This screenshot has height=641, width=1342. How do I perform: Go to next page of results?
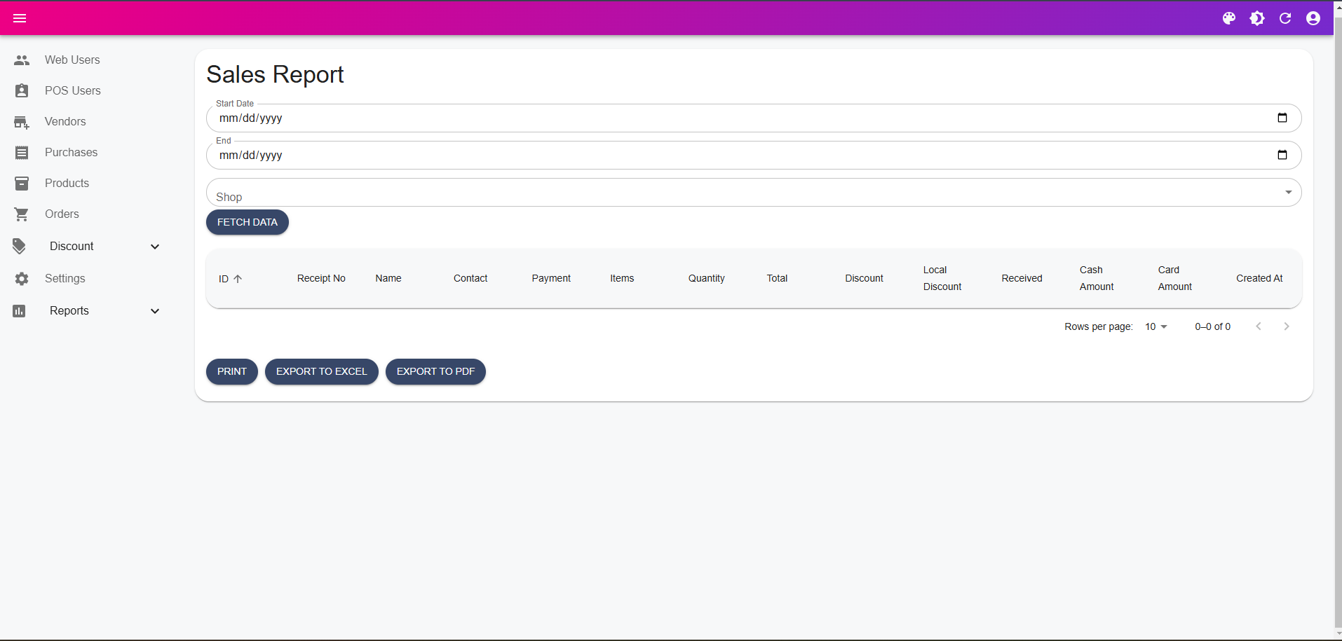click(x=1287, y=326)
